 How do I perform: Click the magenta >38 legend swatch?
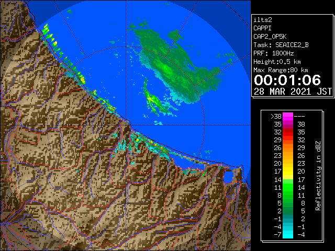(288, 116)
